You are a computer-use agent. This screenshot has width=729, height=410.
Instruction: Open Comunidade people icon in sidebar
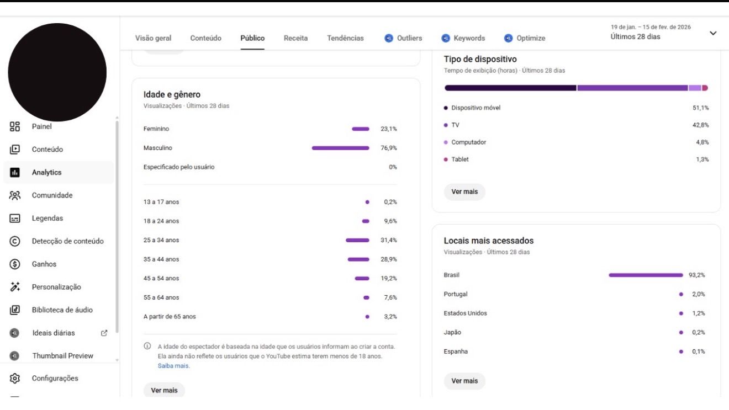tap(15, 195)
